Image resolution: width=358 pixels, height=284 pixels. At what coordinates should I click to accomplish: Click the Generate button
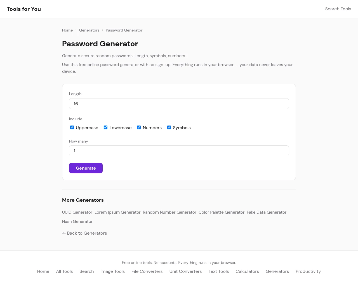[86, 168]
